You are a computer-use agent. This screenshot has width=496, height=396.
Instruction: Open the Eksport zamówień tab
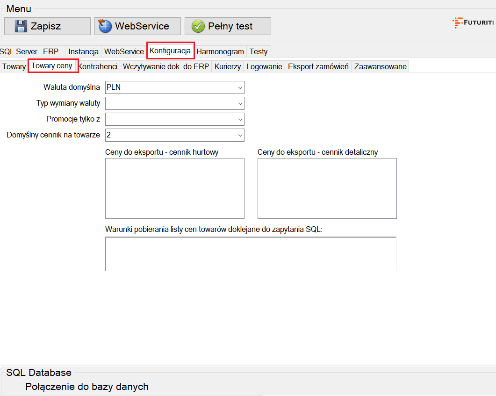click(318, 66)
